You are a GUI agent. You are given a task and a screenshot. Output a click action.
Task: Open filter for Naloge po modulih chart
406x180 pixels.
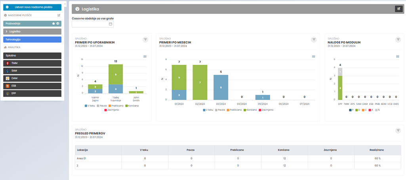[x=398, y=40]
